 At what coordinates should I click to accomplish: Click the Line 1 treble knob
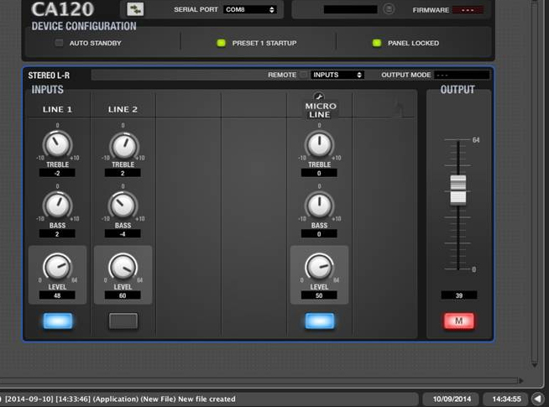[57, 145]
